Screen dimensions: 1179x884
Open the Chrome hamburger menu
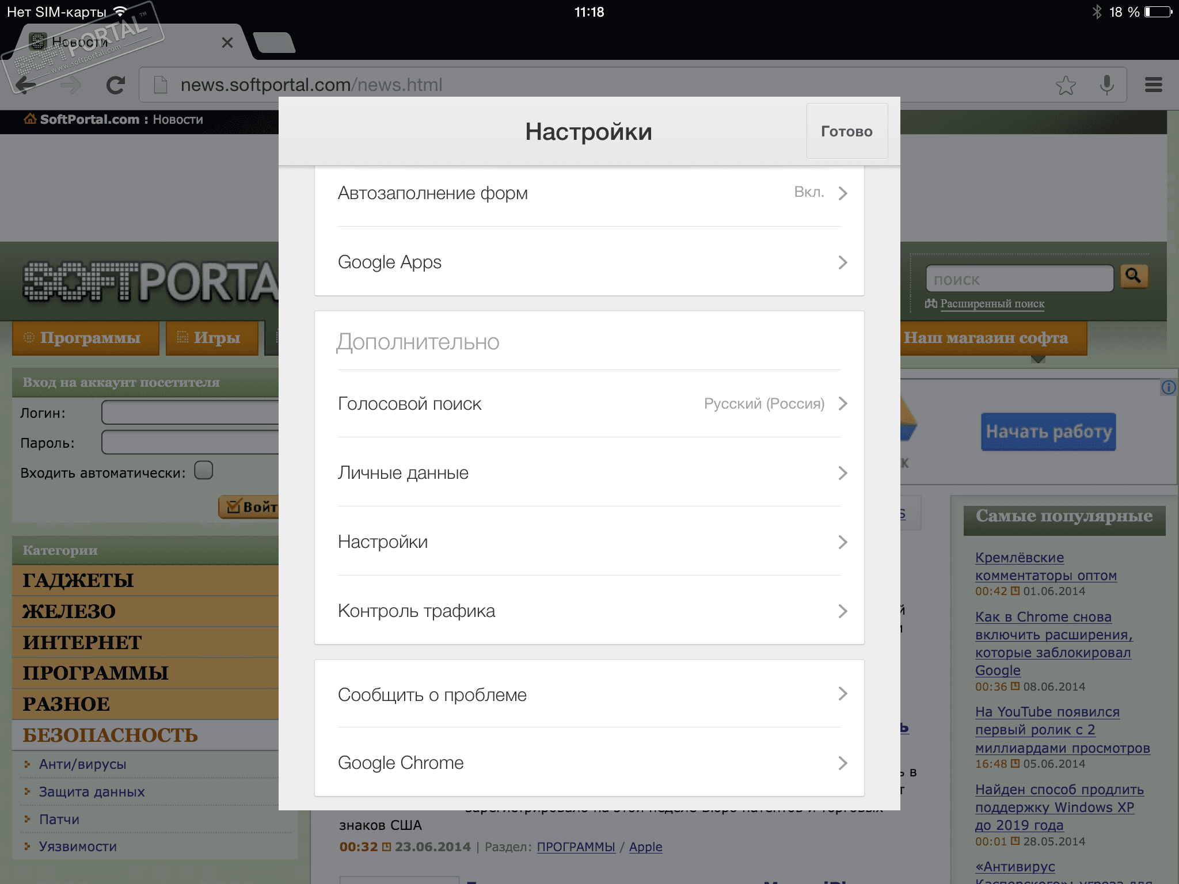click(1153, 85)
